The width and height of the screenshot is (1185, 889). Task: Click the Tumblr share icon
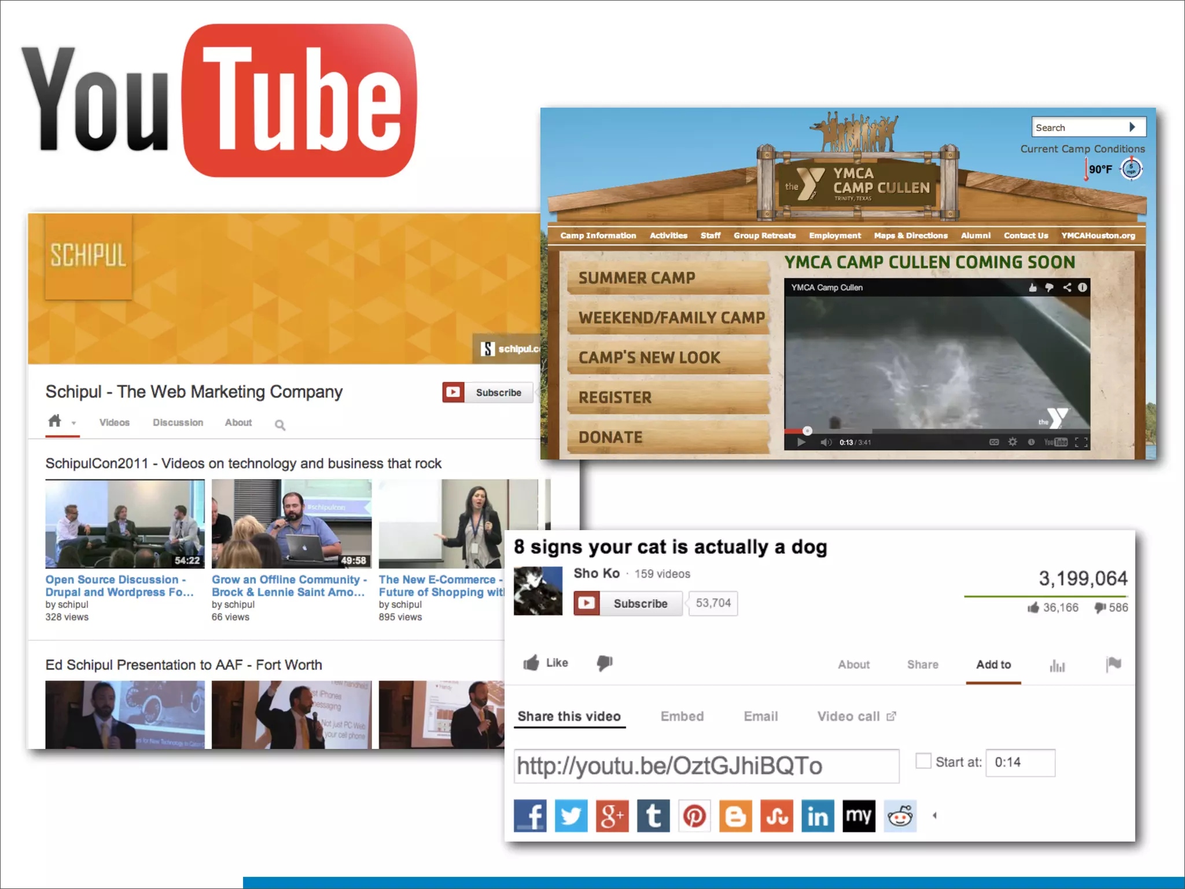653,816
